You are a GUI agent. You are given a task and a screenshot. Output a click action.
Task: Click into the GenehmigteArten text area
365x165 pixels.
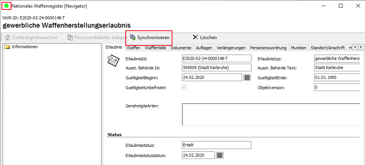270,114
